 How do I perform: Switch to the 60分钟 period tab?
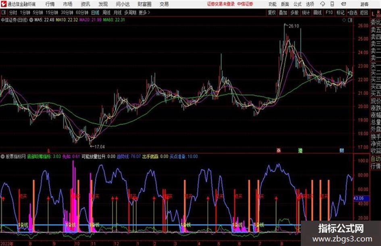tap(82, 13)
